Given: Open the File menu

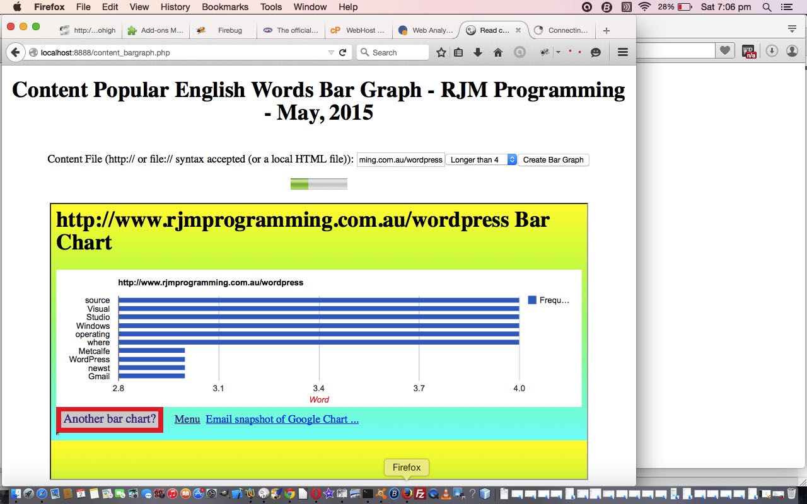Looking at the screenshot, I should pyautogui.click(x=83, y=7).
